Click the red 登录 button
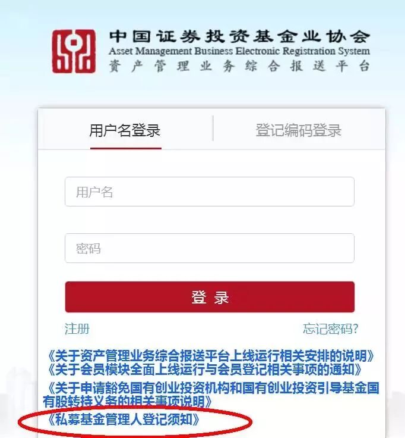The height and width of the screenshot is (438, 405). click(x=210, y=297)
